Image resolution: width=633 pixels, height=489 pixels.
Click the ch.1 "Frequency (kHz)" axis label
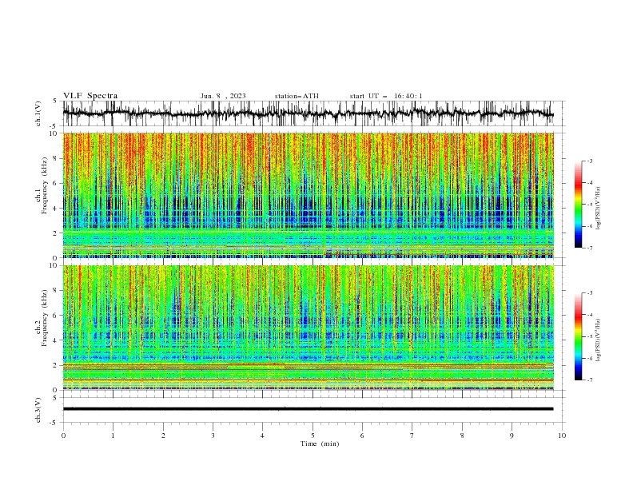[44, 186]
